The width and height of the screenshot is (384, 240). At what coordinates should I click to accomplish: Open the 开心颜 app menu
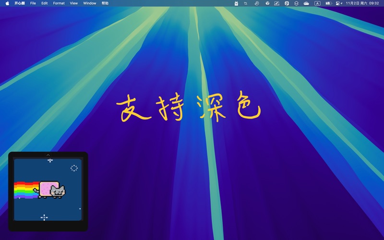(x=20, y=3)
